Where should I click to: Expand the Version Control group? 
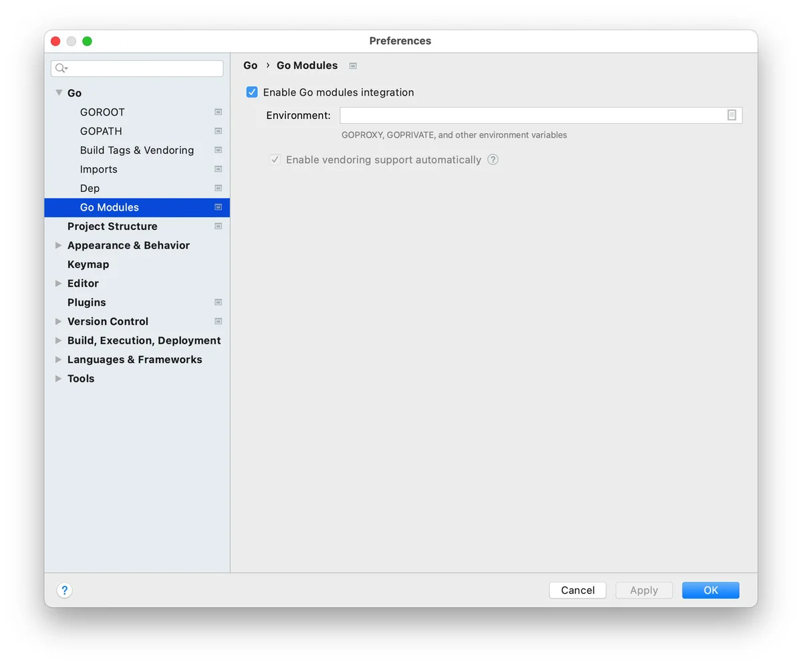[x=59, y=322]
